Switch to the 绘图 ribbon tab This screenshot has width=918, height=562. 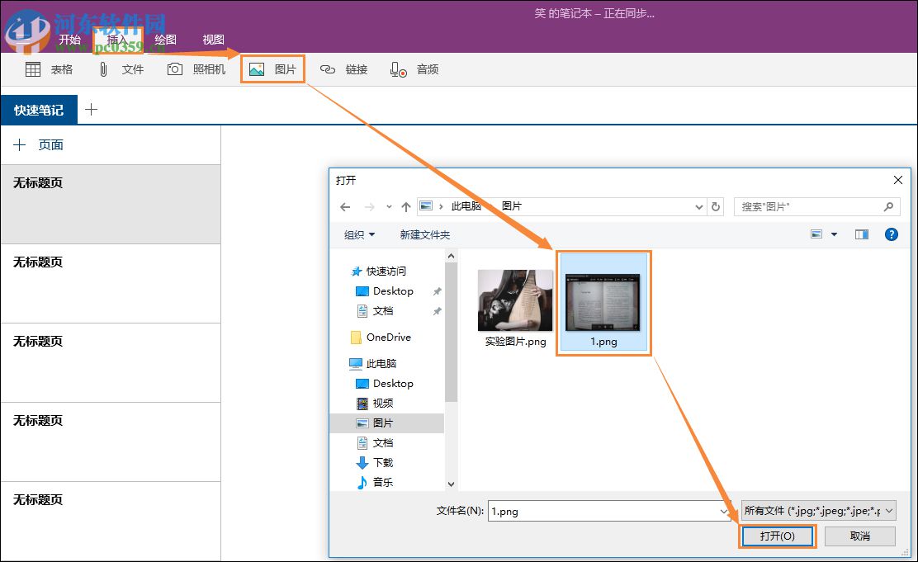tap(165, 39)
